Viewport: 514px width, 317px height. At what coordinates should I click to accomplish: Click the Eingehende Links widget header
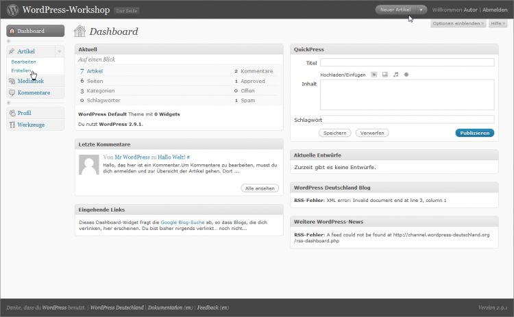click(x=179, y=210)
